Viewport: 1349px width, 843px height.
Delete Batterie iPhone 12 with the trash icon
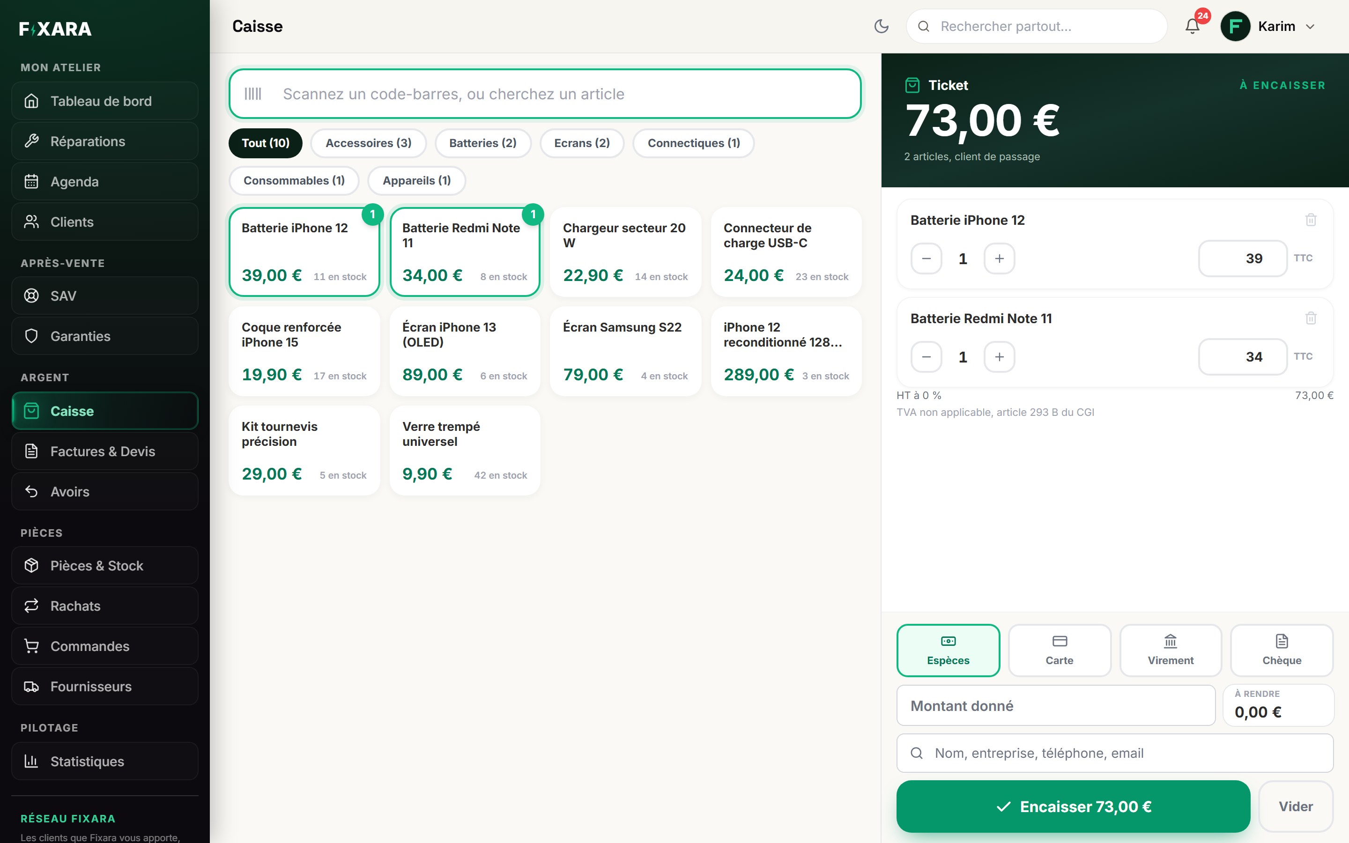point(1311,220)
